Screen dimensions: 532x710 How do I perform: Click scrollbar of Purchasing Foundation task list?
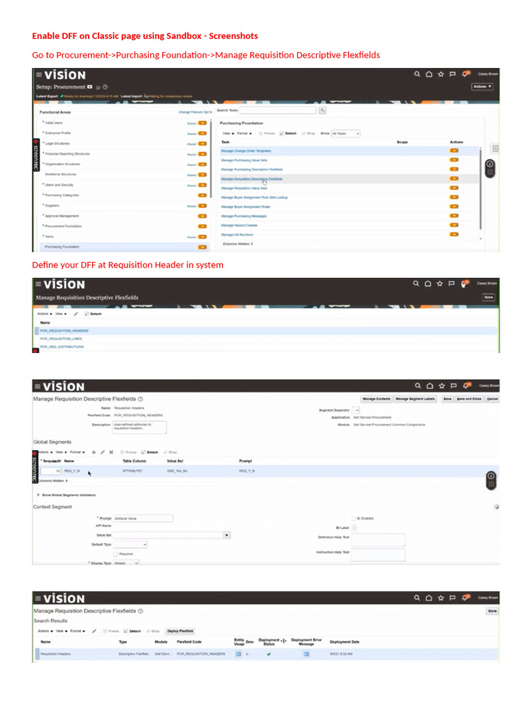coord(481,188)
